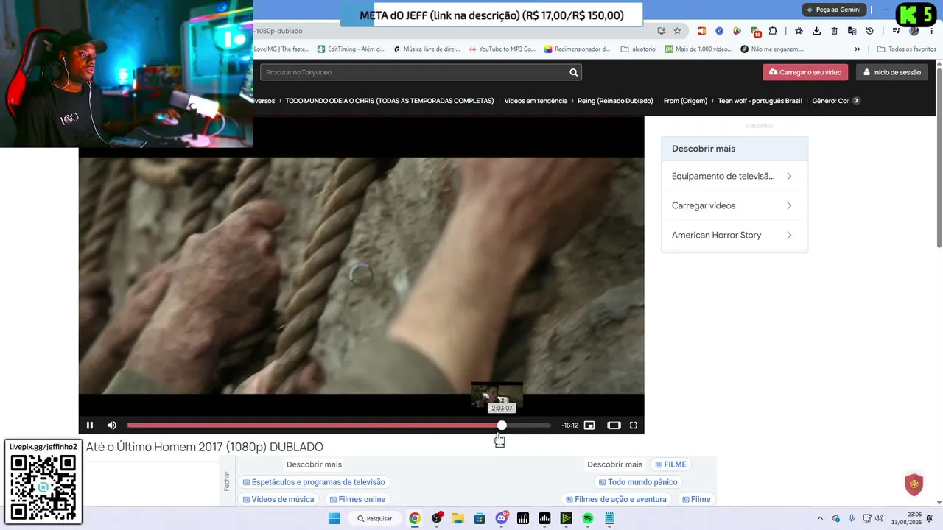This screenshot has height=530, width=943.
Task: Mute the video player volume
Action: [x=112, y=425]
